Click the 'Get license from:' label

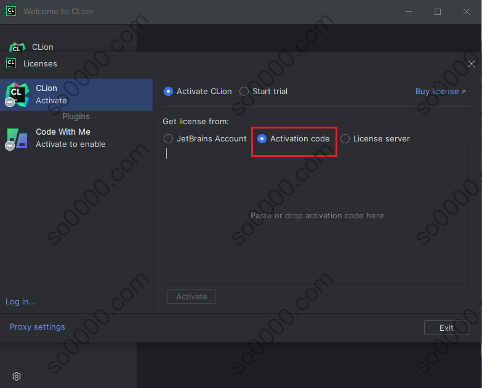[x=196, y=122]
